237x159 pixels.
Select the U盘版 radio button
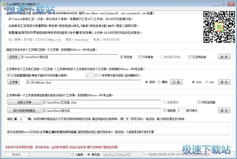pos(73,155)
